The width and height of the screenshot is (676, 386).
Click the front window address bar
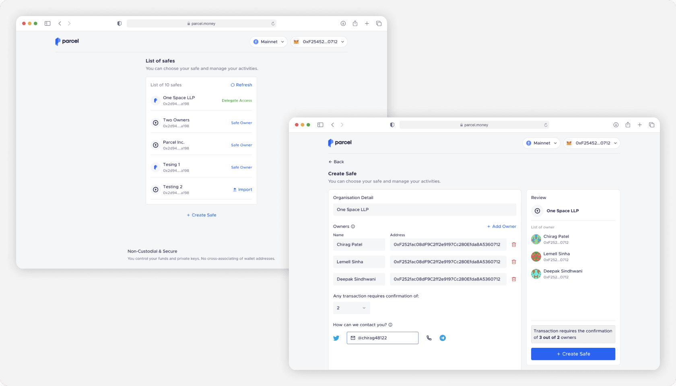point(474,125)
